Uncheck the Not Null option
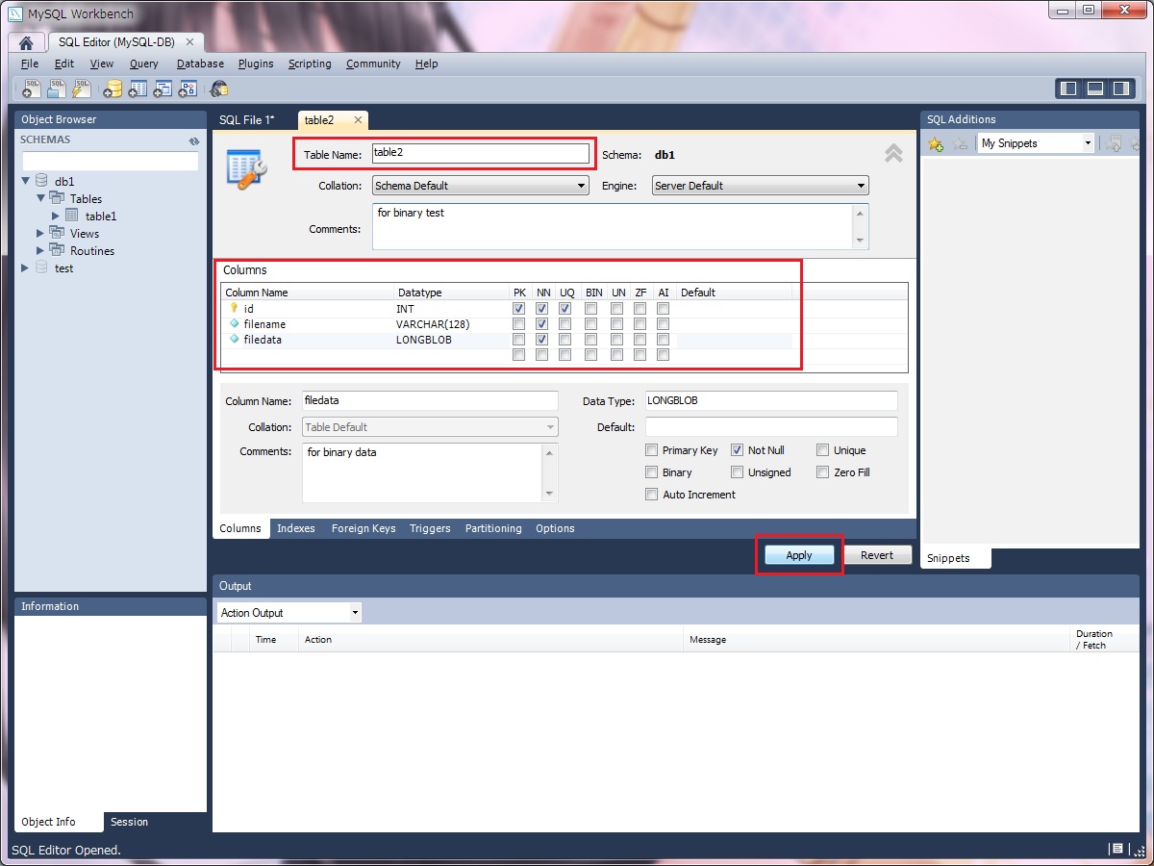Screen dimensions: 1154x866 (x=738, y=450)
